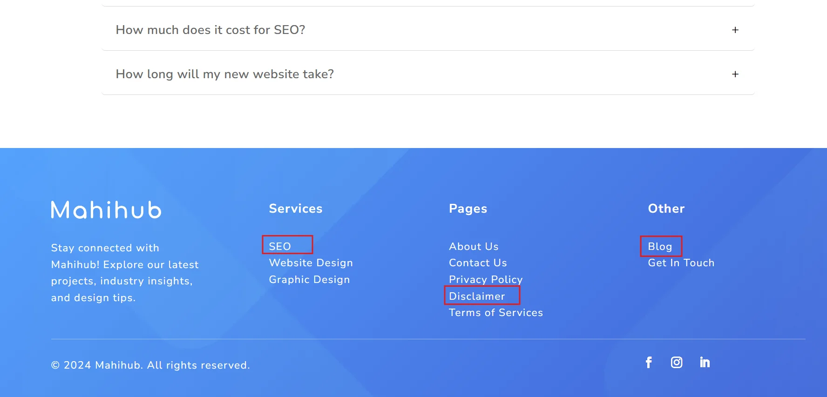Open the LinkedIn social icon
Screen dimensions: 827x397
[705, 362]
